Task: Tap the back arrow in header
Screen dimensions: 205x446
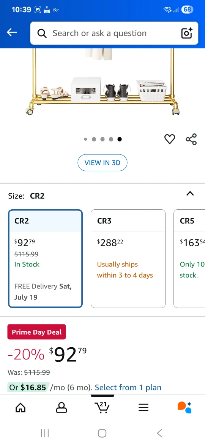Action: [12, 32]
